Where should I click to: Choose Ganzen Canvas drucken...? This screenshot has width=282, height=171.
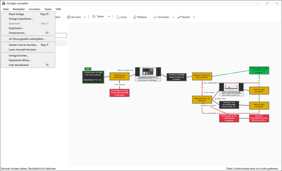point(28,45)
